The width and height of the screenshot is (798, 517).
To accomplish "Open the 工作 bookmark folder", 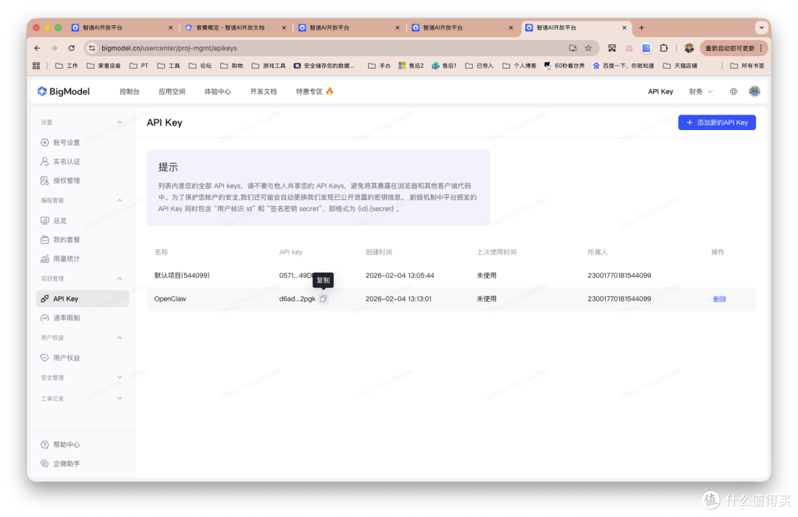I will tap(66, 66).
